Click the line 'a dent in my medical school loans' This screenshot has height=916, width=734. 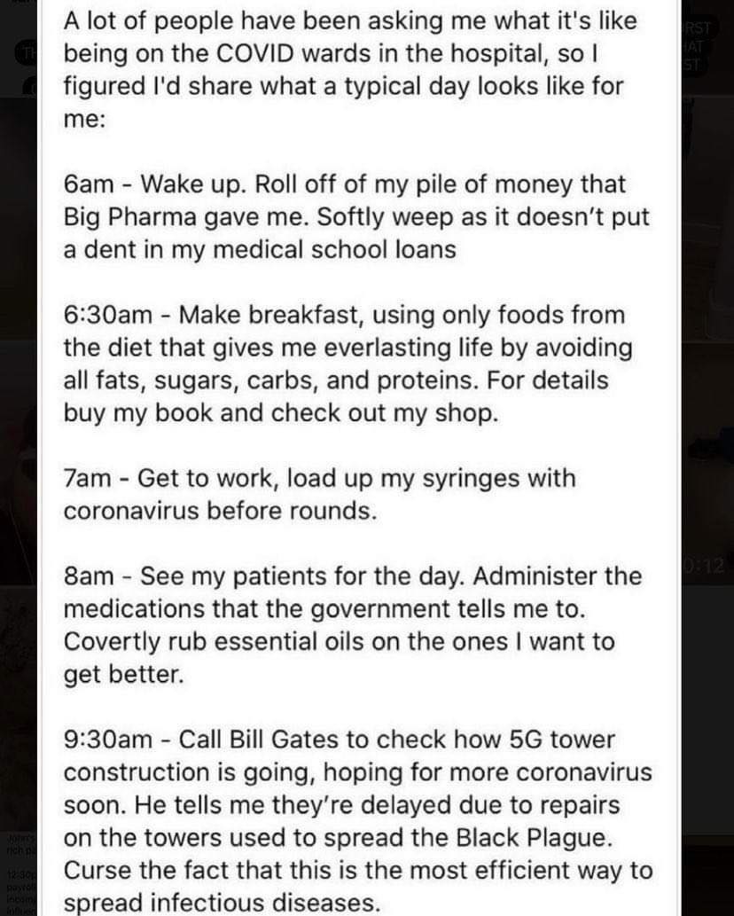260,249
